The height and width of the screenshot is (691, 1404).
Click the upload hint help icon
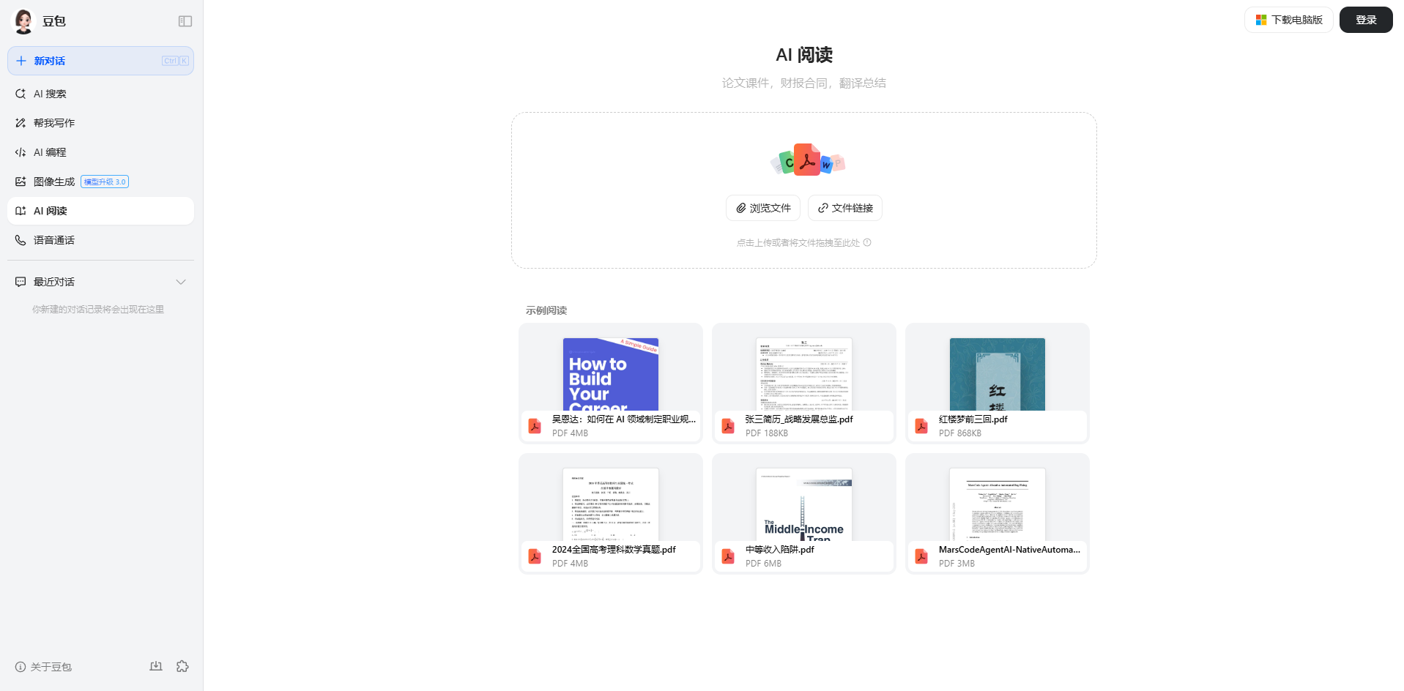867,242
